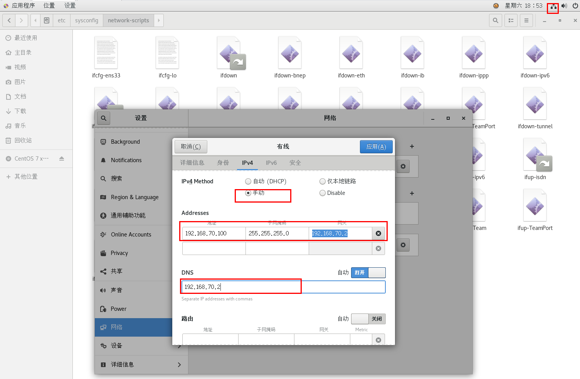
Task: Open the 位置 menu
Action: pos(49,5)
